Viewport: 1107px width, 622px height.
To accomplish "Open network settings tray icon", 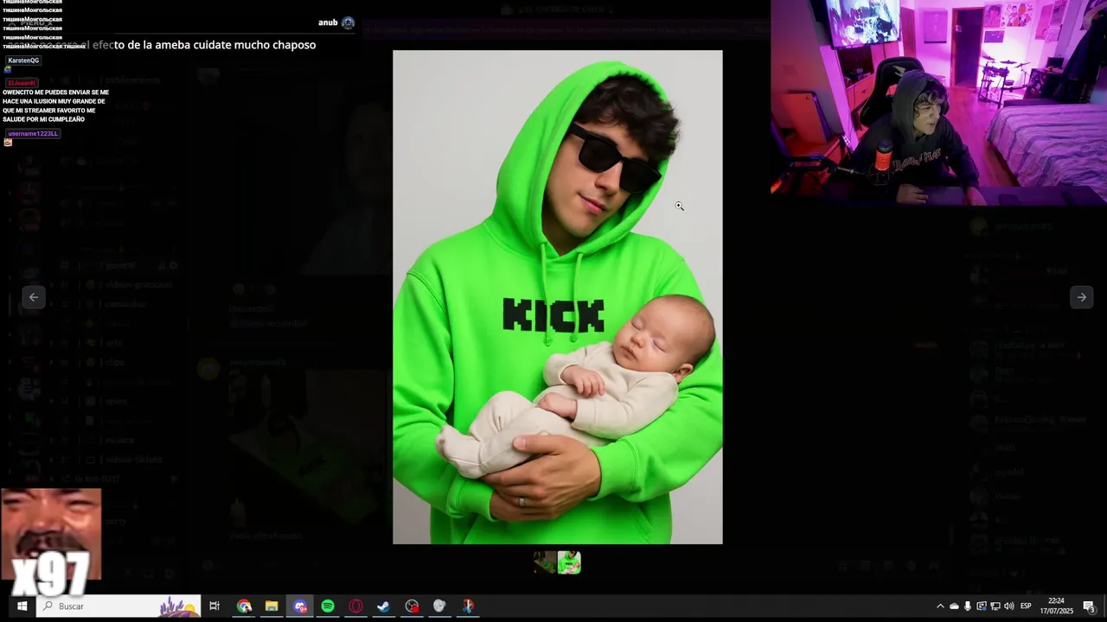I will coord(995,606).
